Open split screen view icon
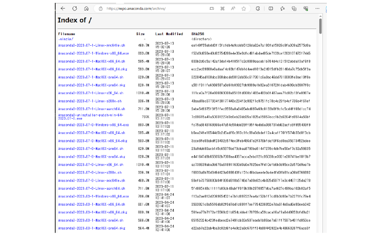The image size is (385, 235). 271,8
